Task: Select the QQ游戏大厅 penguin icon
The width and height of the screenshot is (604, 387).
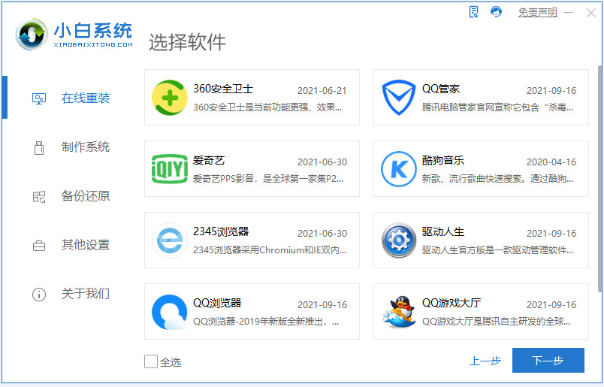Action: tap(399, 311)
